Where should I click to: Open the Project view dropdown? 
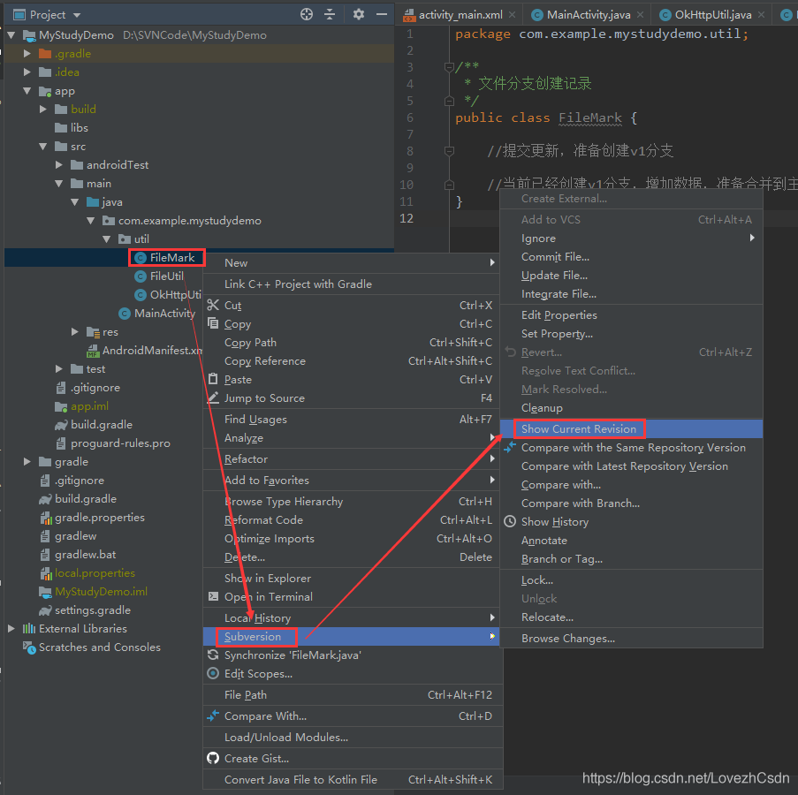(77, 15)
